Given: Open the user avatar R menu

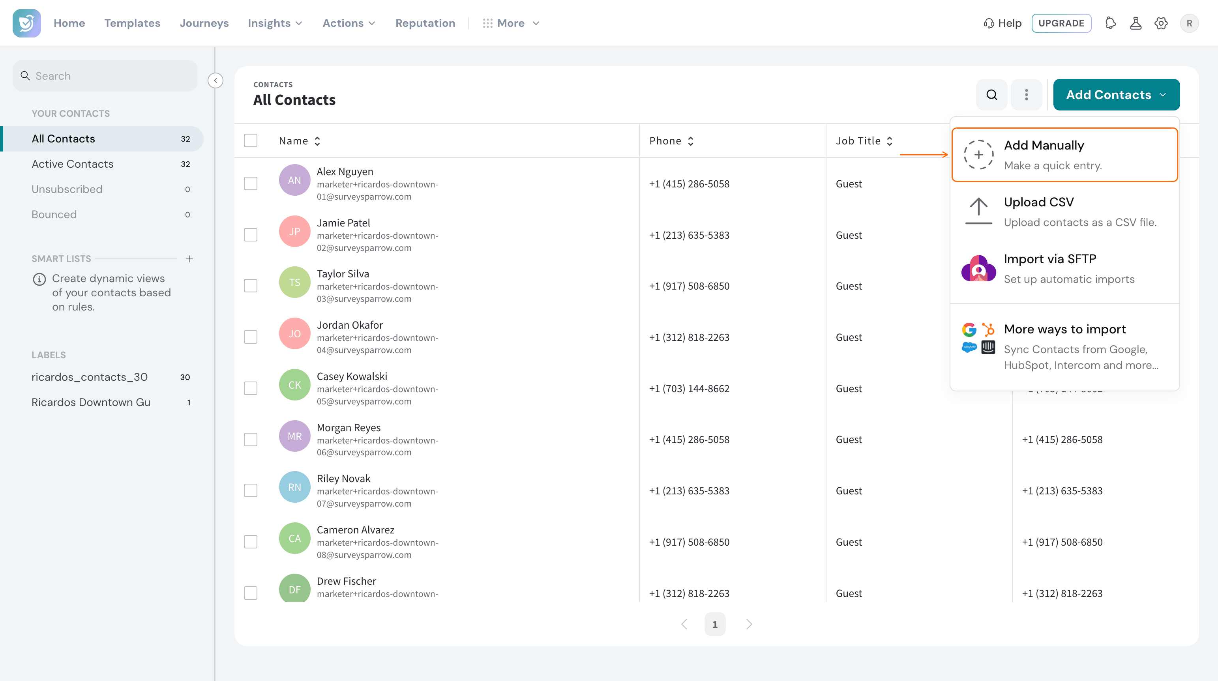Looking at the screenshot, I should pyautogui.click(x=1189, y=23).
